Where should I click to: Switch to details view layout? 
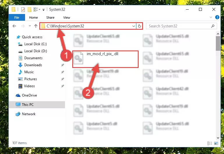[x=209, y=143]
